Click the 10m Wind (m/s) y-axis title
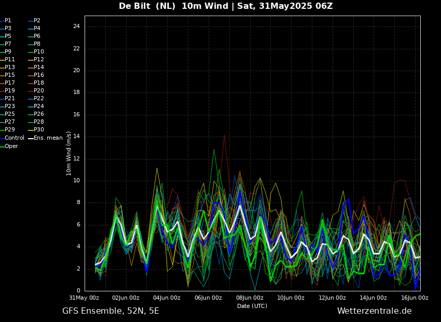Viewport: 441px width, 322px height. point(69,153)
